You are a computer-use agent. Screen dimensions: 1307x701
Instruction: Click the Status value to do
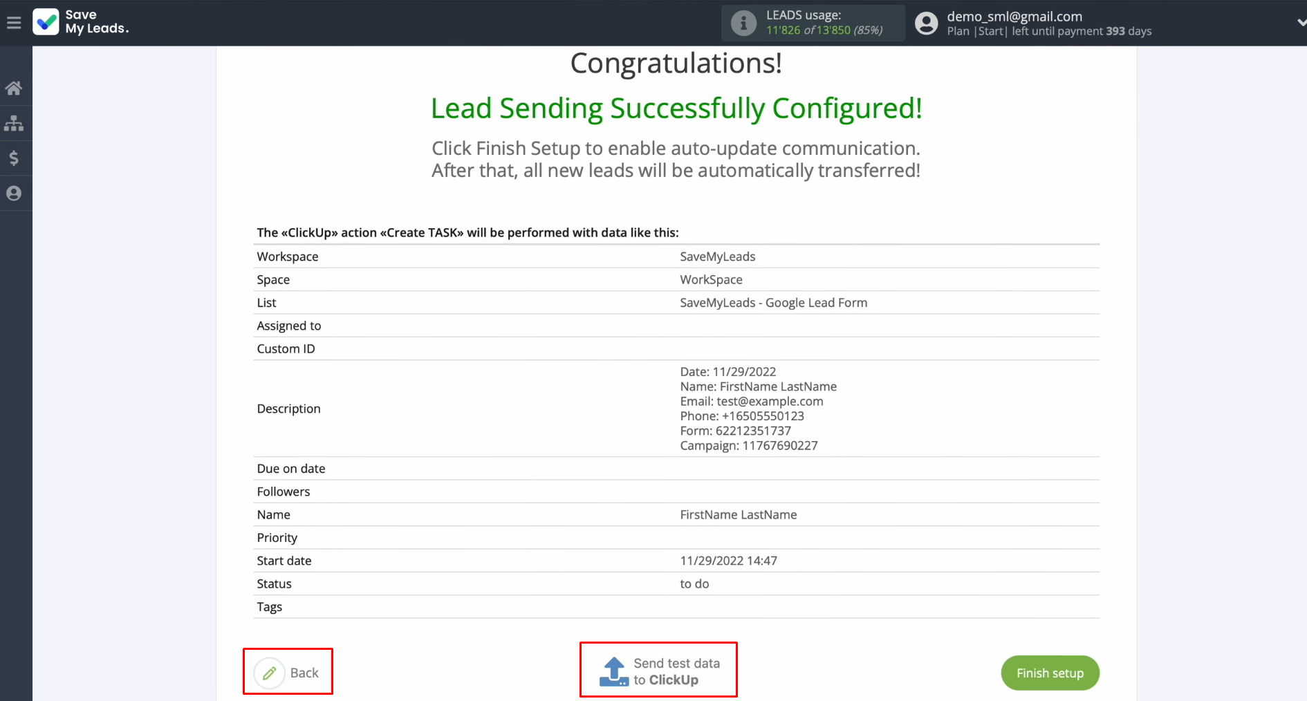click(x=694, y=583)
